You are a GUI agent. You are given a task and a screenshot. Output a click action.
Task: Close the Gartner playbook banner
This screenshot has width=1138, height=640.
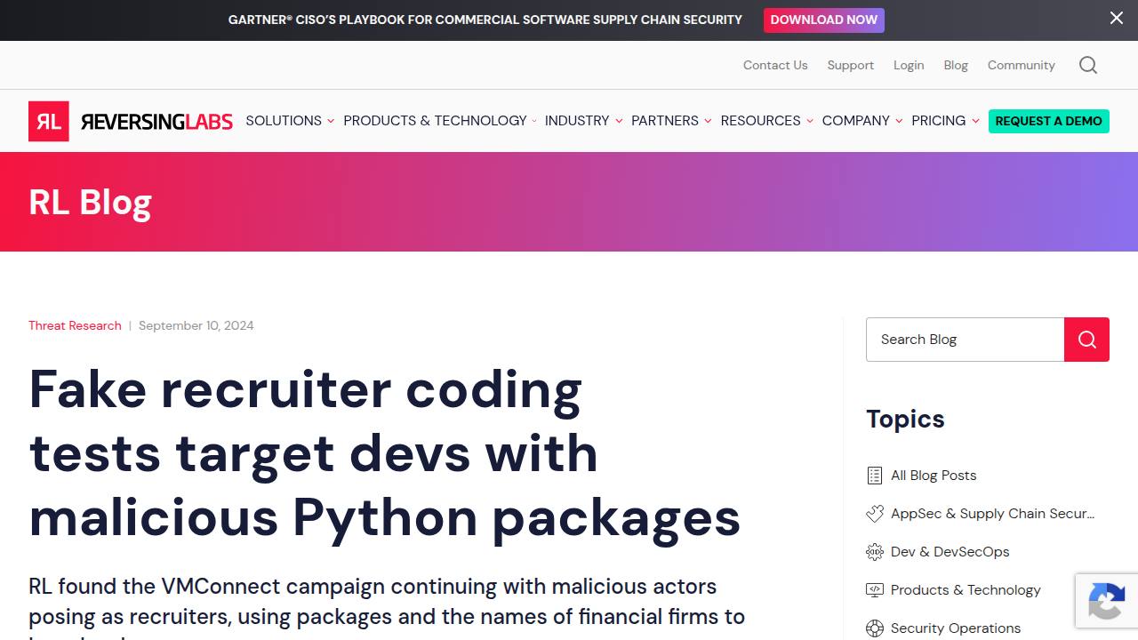[x=1117, y=18]
